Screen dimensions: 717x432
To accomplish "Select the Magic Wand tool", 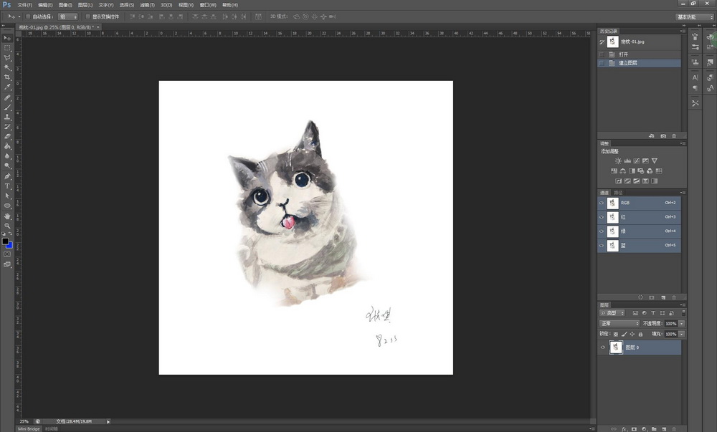I will click(7, 67).
